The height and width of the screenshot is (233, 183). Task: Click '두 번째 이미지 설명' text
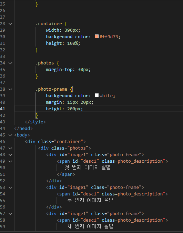[90, 200]
